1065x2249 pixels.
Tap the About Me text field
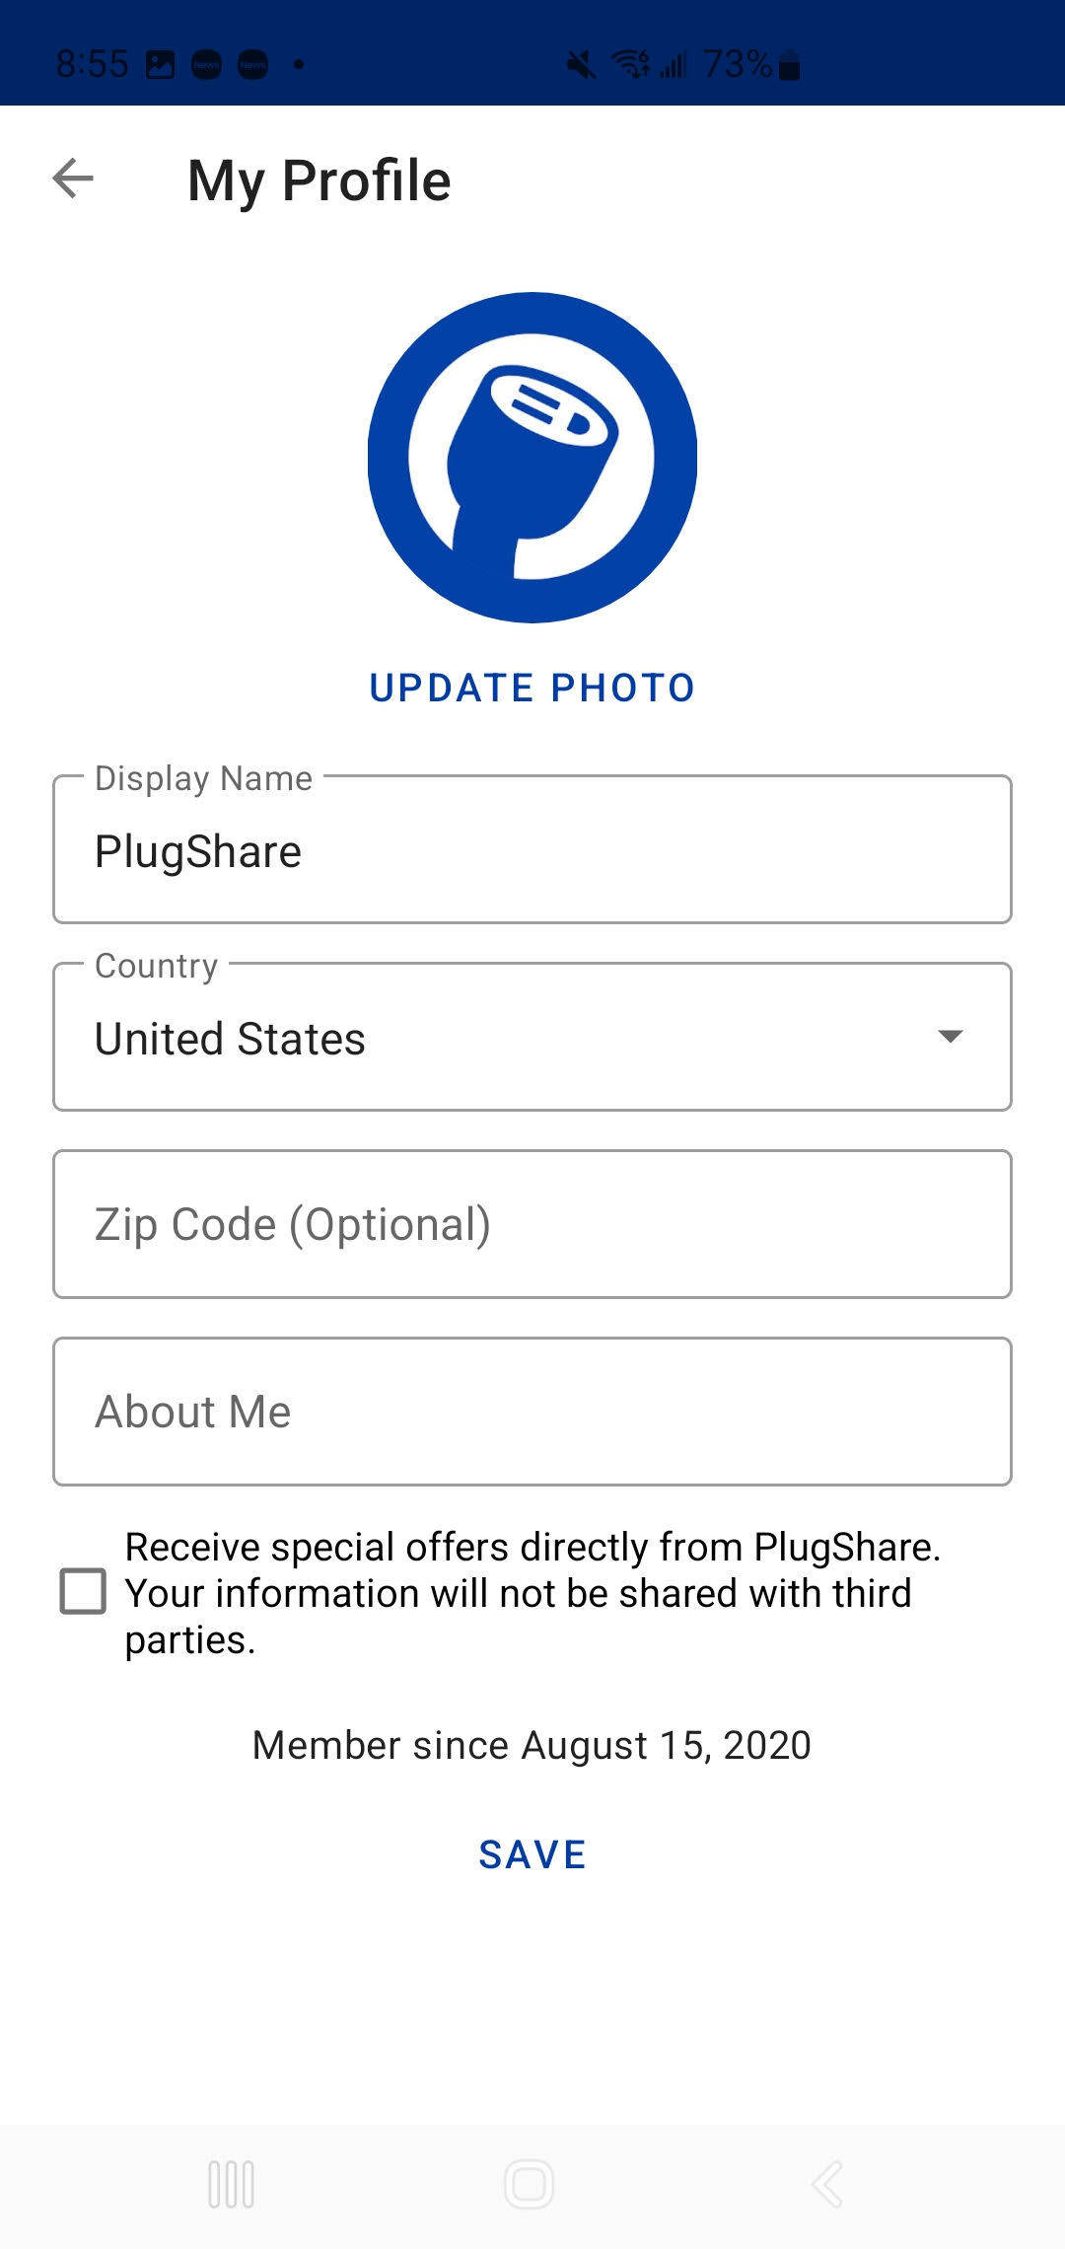coord(532,1412)
